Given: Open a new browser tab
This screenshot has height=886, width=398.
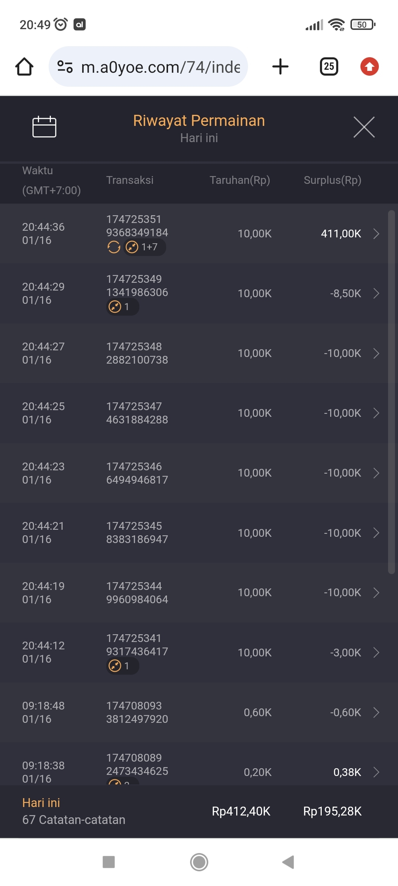Looking at the screenshot, I should [x=280, y=67].
